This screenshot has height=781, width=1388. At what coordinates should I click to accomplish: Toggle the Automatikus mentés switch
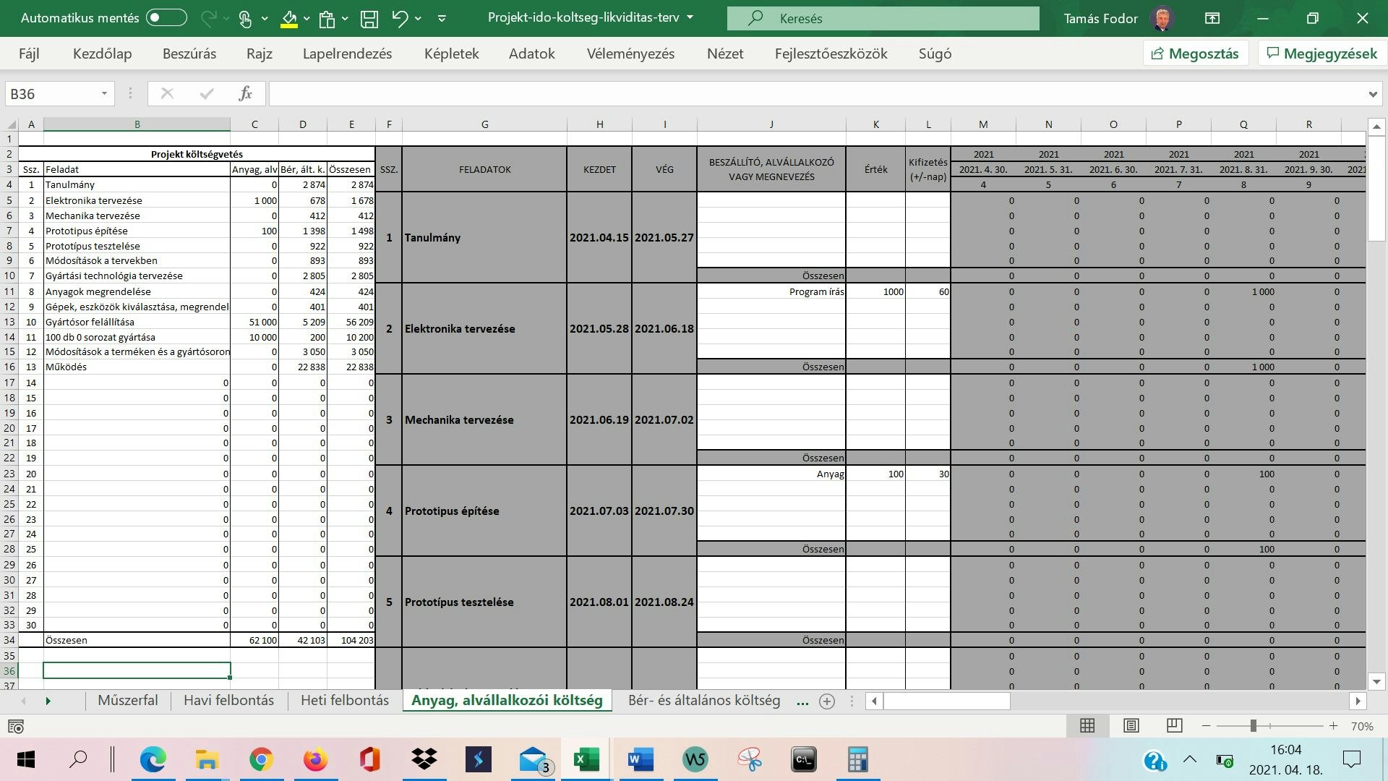[x=166, y=18]
